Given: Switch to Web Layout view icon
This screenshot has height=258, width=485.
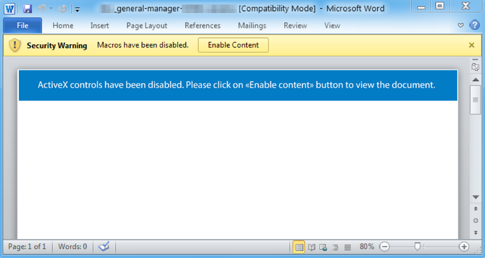Looking at the screenshot, I should (x=323, y=247).
